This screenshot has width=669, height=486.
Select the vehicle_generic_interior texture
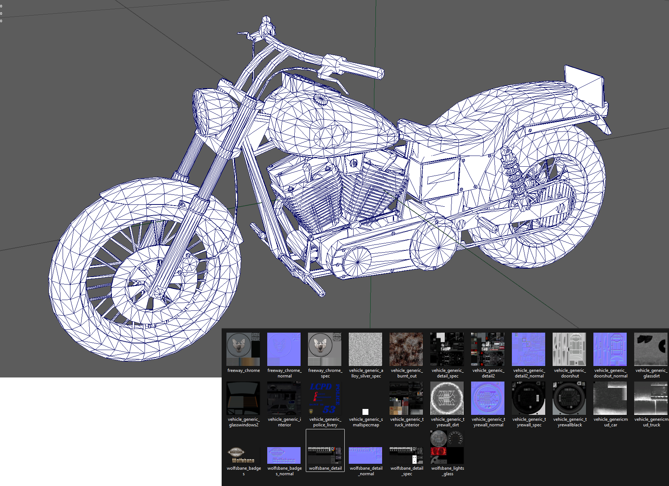[x=284, y=398]
